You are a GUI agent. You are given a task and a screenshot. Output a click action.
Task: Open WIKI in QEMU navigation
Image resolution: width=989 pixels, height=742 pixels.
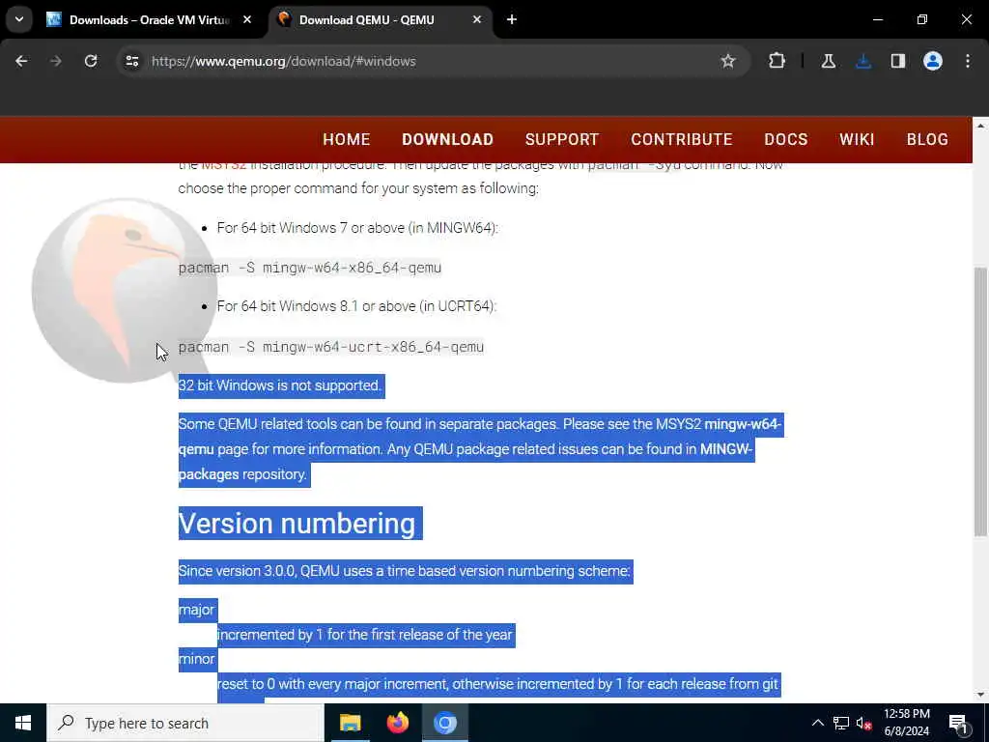pyautogui.click(x=857, y=139)
